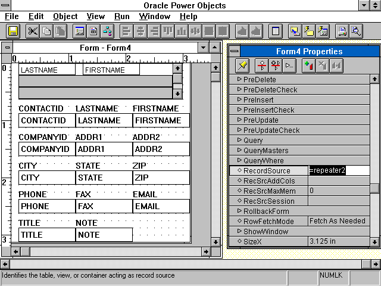This screenshot has height=286, width=381.
Task: Click the Copy icon in the toolbar
Action: click(x=46, y=31)
